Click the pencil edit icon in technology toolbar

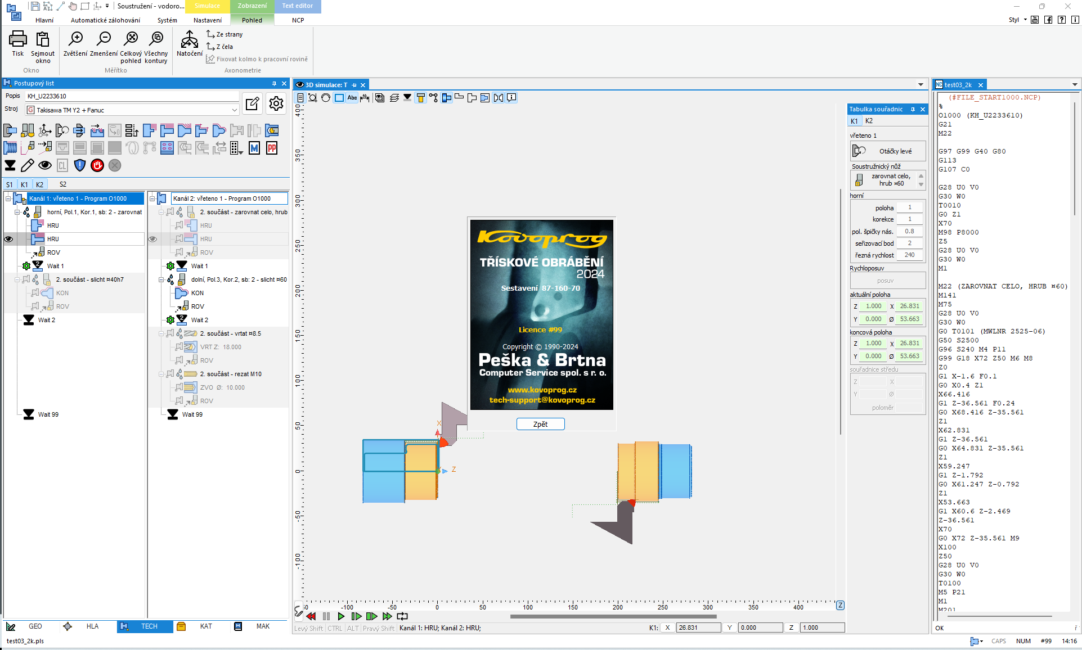click(x=28, y=165)
